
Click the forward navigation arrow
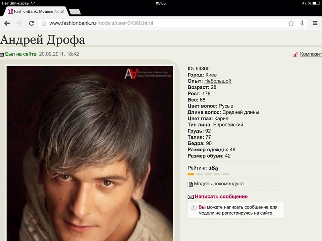tap(19, 23)
